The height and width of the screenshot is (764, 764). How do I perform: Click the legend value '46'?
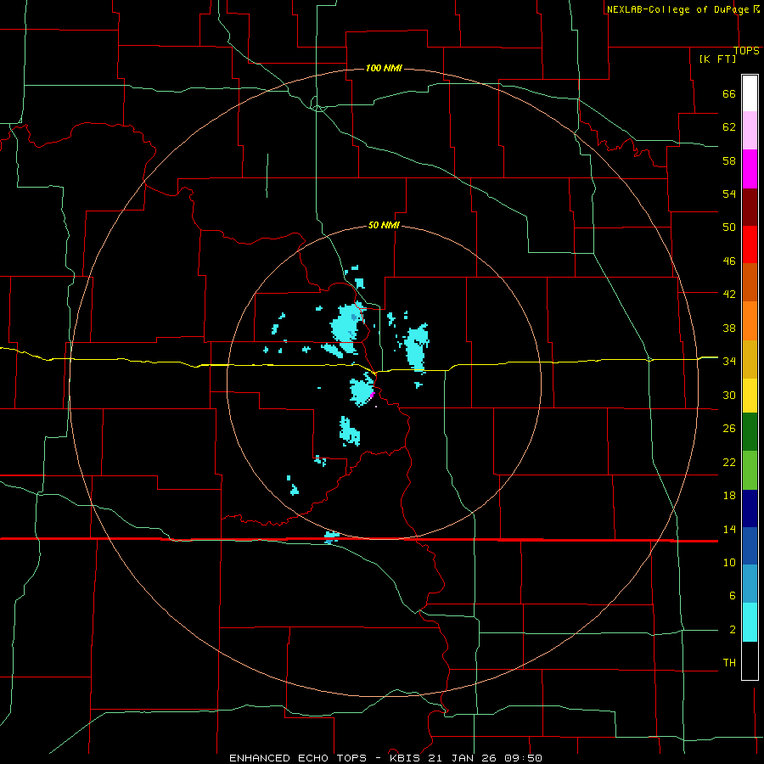click(729, 261)
